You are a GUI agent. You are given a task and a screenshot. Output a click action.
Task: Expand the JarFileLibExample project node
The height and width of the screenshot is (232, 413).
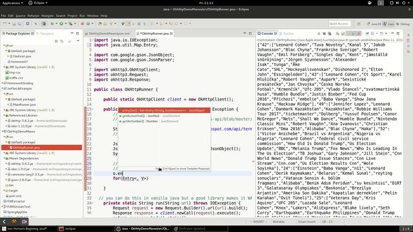(x=3, y=88)
